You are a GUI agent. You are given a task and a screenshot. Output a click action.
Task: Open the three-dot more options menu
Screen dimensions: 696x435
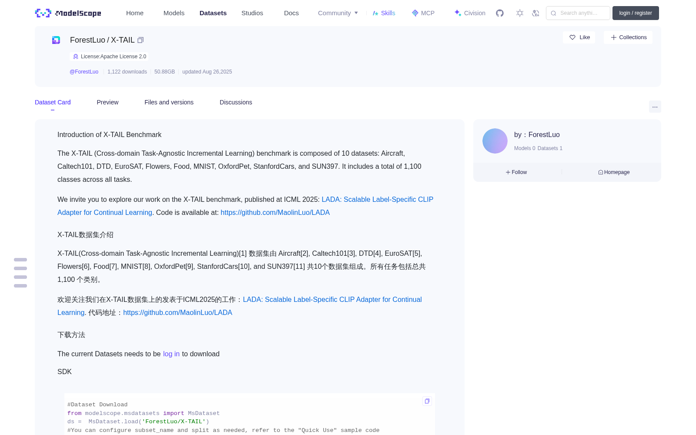pos(655,107)
